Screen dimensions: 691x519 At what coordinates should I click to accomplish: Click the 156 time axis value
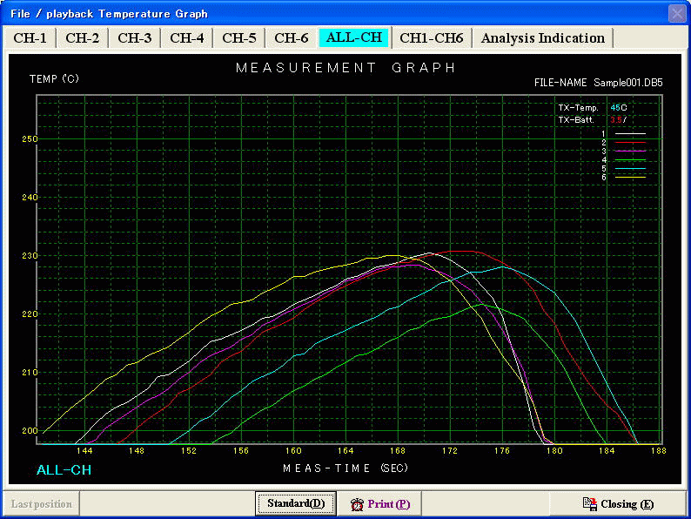pyautogui.click(x=241, y=451)
